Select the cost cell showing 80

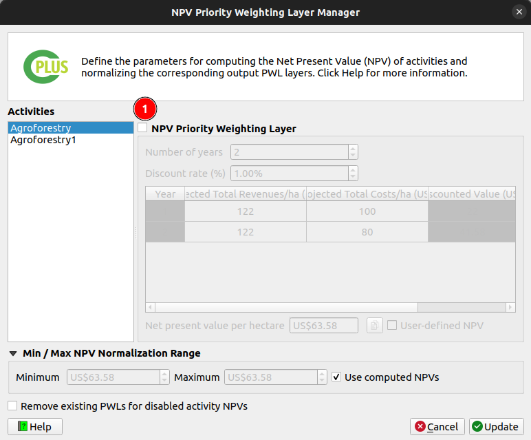[x=367, y=232]
